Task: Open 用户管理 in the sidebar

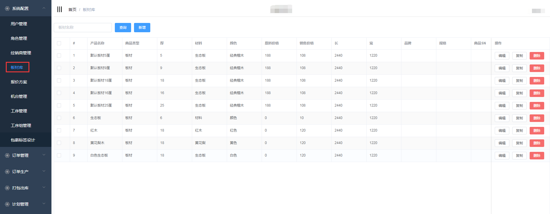Action: click(x=19, y=24)
